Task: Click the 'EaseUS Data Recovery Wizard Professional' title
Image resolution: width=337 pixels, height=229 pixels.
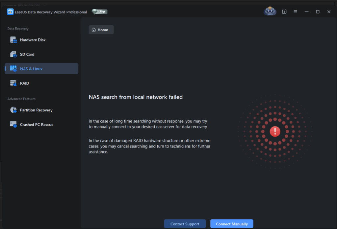Action: click(51, 12)
